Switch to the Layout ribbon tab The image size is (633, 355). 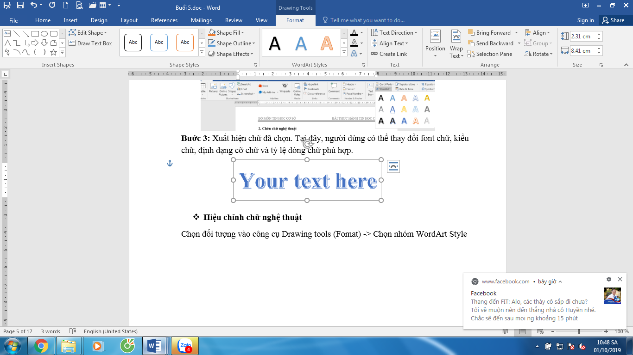point(129,20)
